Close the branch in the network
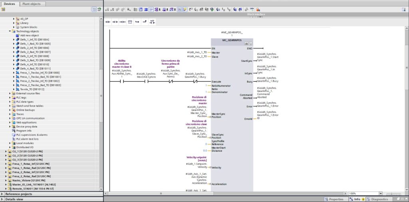The image size is (409, 202). coord(145,22)
